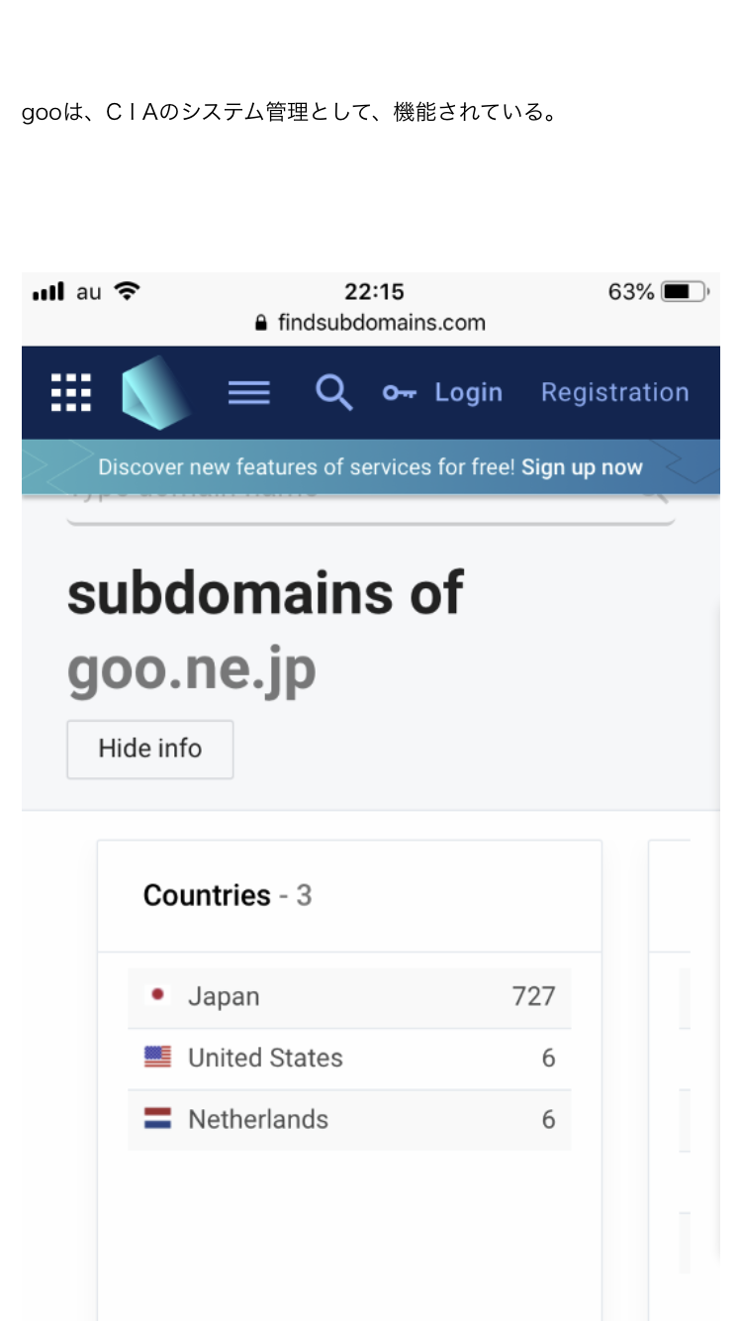Click the teal cube site logo
The width and height of the screenshot is (742, 1321).
(155, 393)
